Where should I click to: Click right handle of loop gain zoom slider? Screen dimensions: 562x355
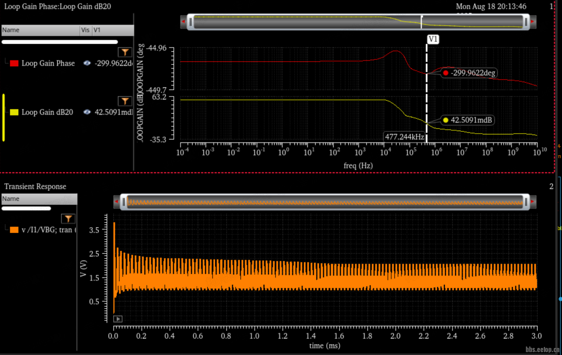pos(526,22)
